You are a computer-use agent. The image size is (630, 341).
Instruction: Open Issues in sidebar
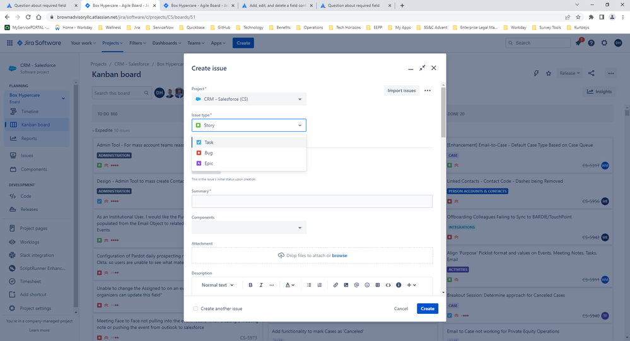click(37, 156)
